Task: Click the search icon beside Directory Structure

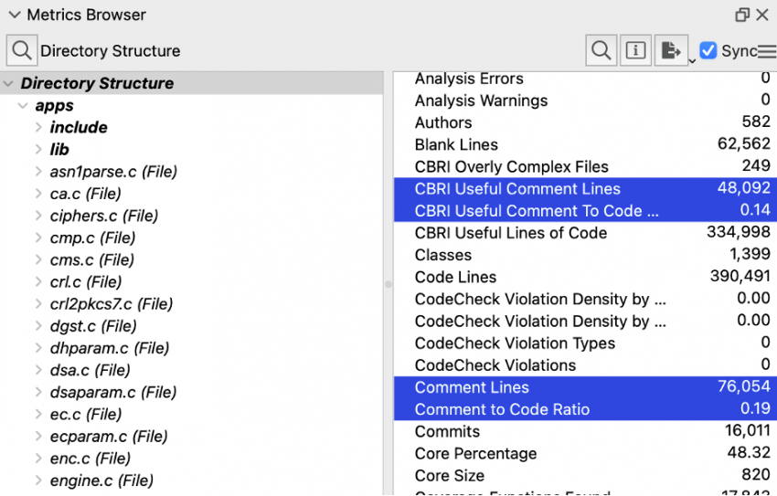Action: click(22, 50)
